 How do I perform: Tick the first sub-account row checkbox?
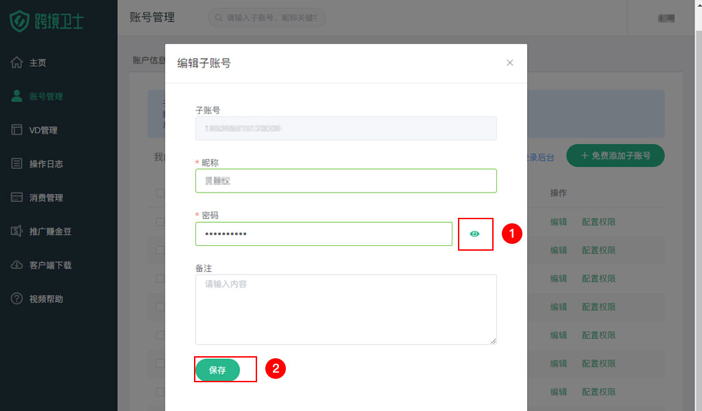pos(160,221)
